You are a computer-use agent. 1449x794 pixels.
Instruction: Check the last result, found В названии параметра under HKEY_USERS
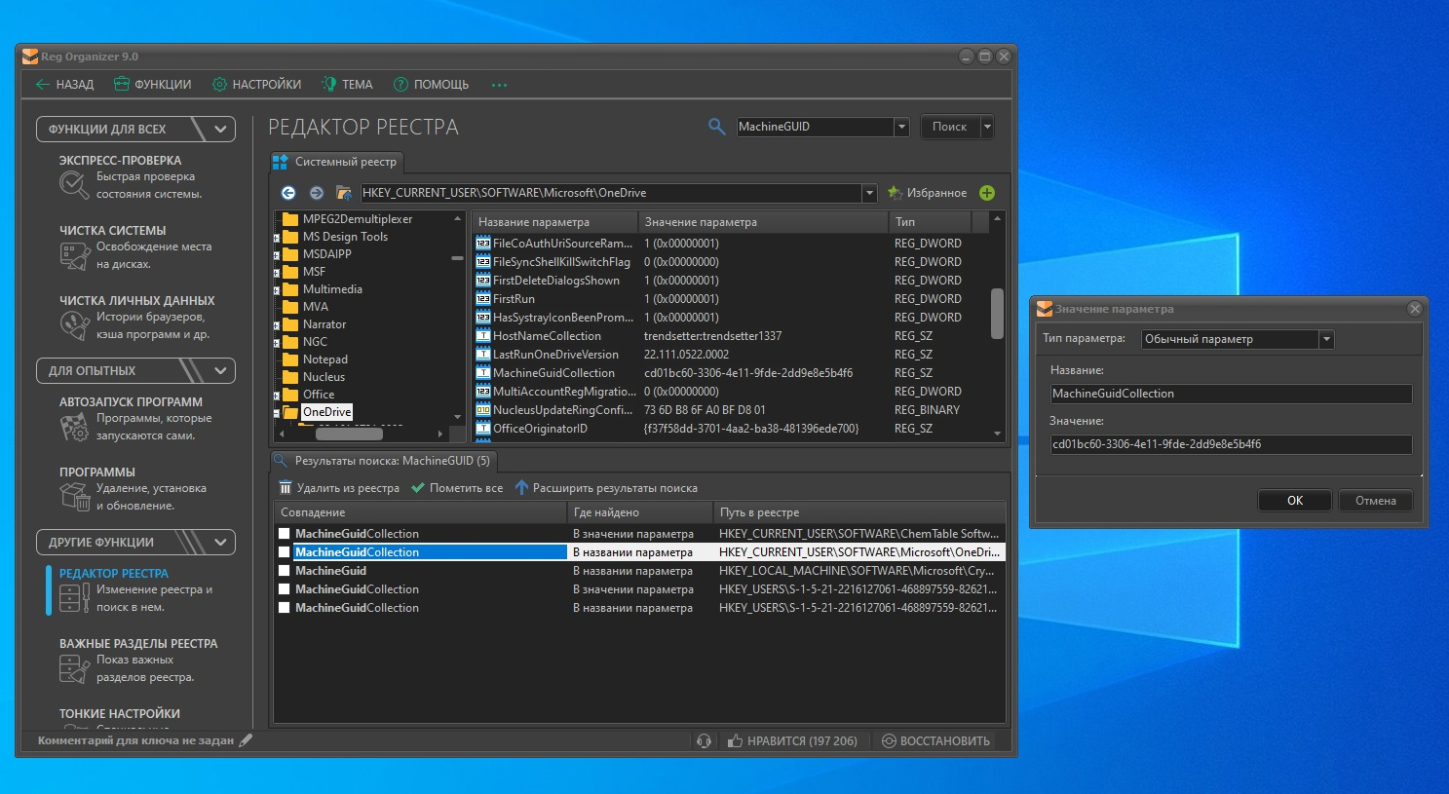pos(285,608)
